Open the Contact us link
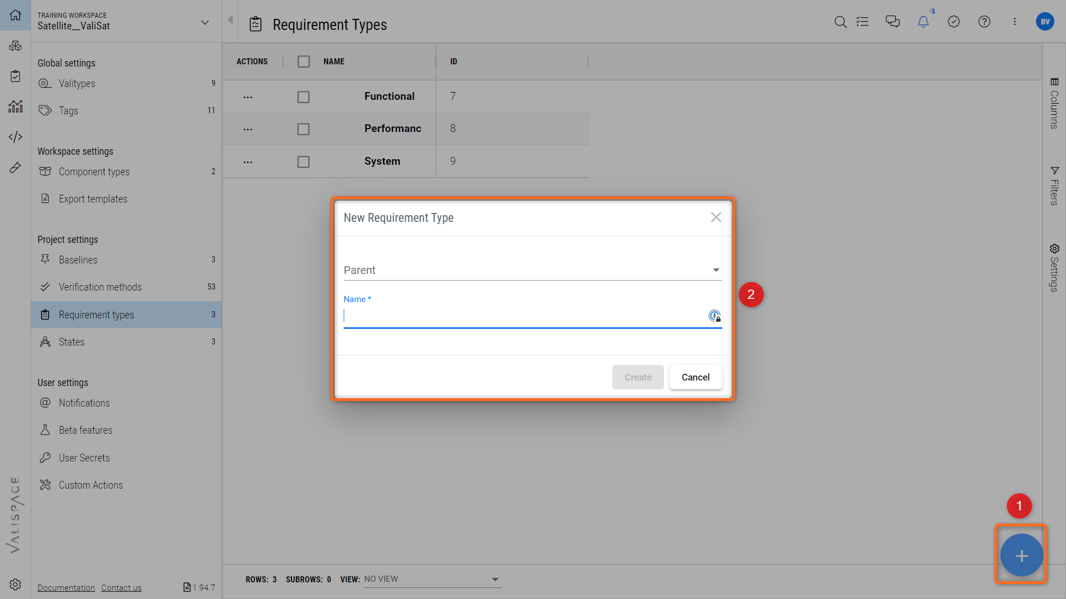The width and height of the screenshot is (1066, 599). tap(121, 588)
